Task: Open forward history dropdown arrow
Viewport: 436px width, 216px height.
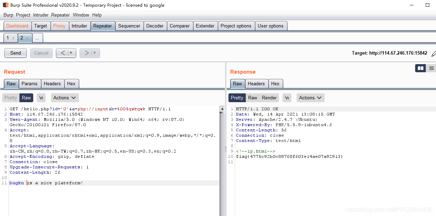Action: [x=94, y=53]
